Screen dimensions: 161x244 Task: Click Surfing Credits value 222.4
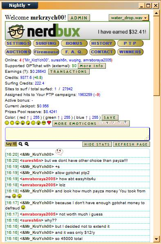pos(39,83)
